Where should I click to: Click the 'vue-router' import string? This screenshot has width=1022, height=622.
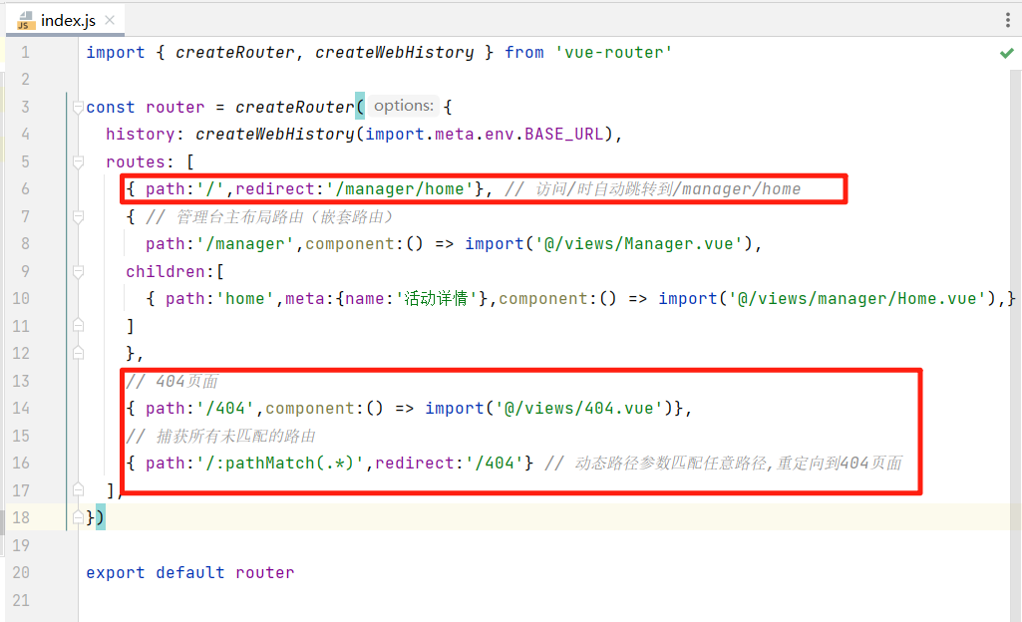pos(613,52)
